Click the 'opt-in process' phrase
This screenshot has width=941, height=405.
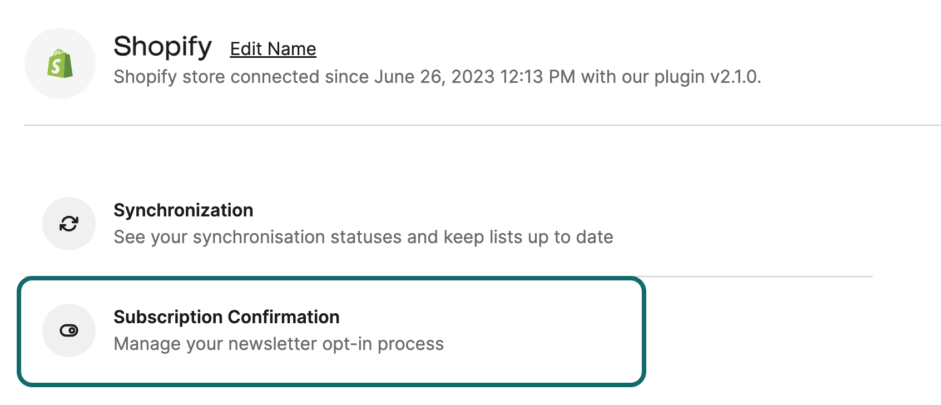pos(383,344)
